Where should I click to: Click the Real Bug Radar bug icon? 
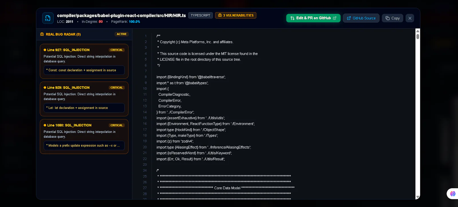coord(42,34)
